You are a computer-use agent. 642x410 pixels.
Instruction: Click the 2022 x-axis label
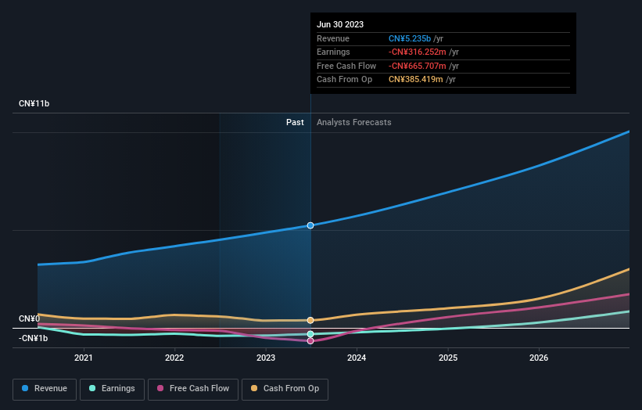point(174,358)
